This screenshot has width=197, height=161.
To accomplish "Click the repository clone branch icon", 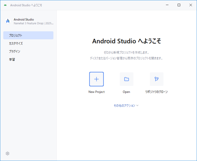I will pos(157,79).
